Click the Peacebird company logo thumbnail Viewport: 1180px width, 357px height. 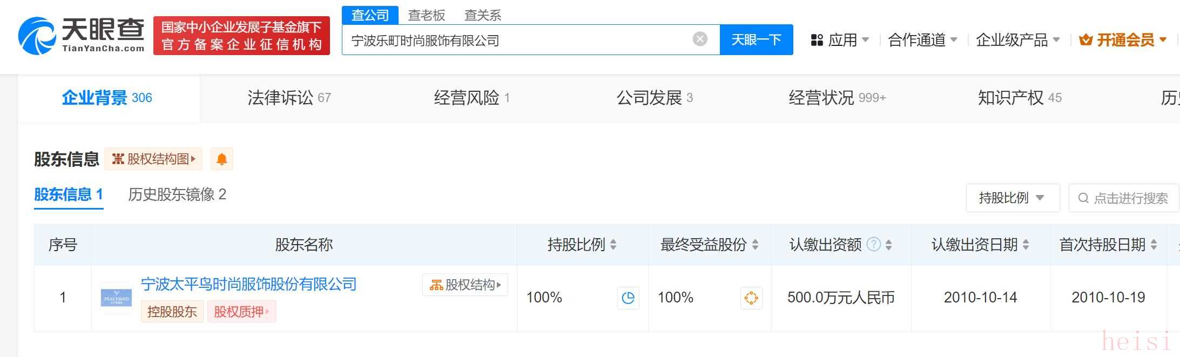pos(116,298)
